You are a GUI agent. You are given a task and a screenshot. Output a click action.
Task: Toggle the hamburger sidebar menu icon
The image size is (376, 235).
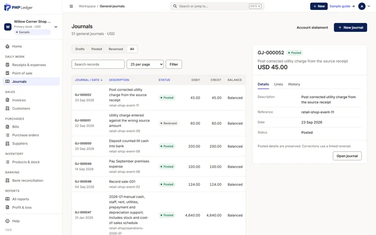pyautogui.click(x=71, y=6)
